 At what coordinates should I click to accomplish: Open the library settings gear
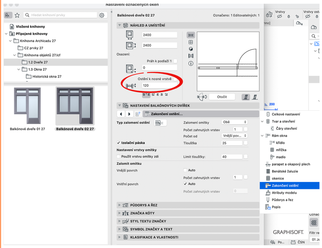102,15
